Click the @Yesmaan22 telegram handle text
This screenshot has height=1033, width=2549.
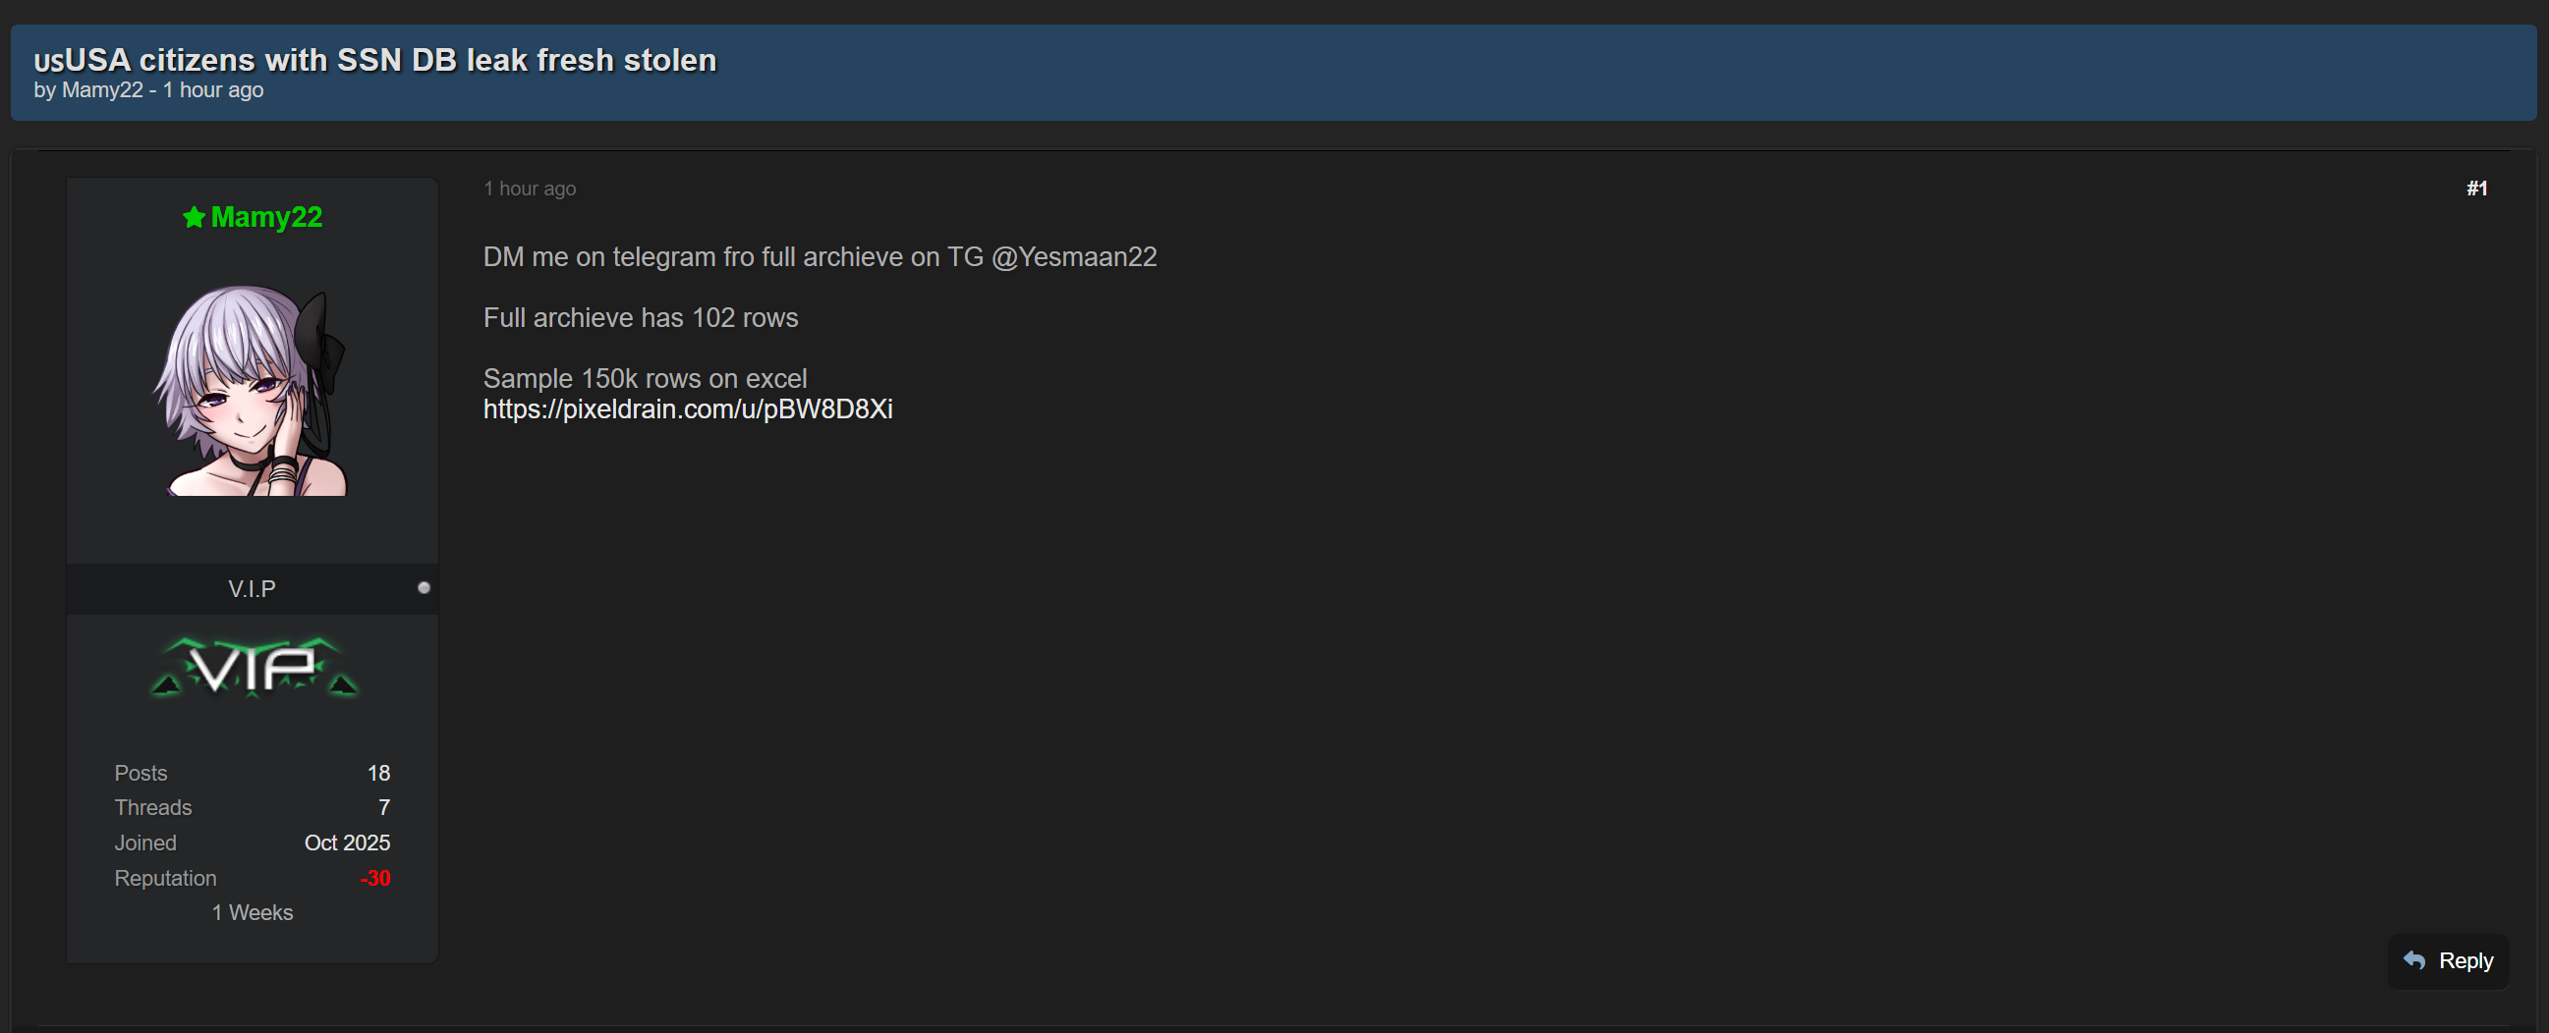point(1074,257)
